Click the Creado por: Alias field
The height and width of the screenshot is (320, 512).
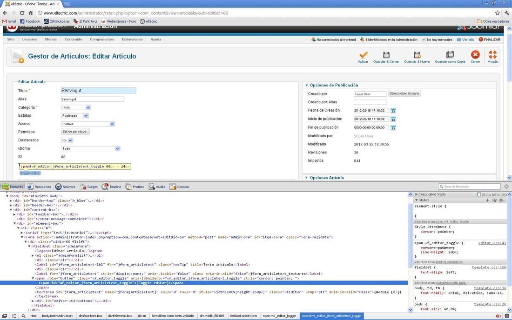click(370, 102)
